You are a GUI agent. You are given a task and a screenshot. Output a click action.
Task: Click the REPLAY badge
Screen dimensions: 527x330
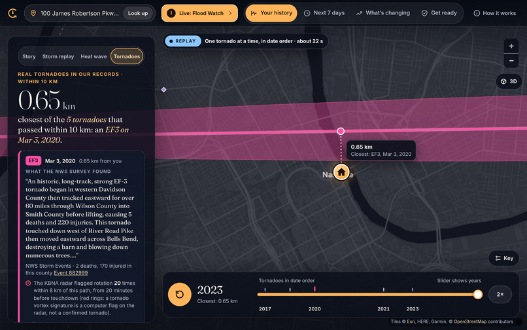click(x=183, y=41)
